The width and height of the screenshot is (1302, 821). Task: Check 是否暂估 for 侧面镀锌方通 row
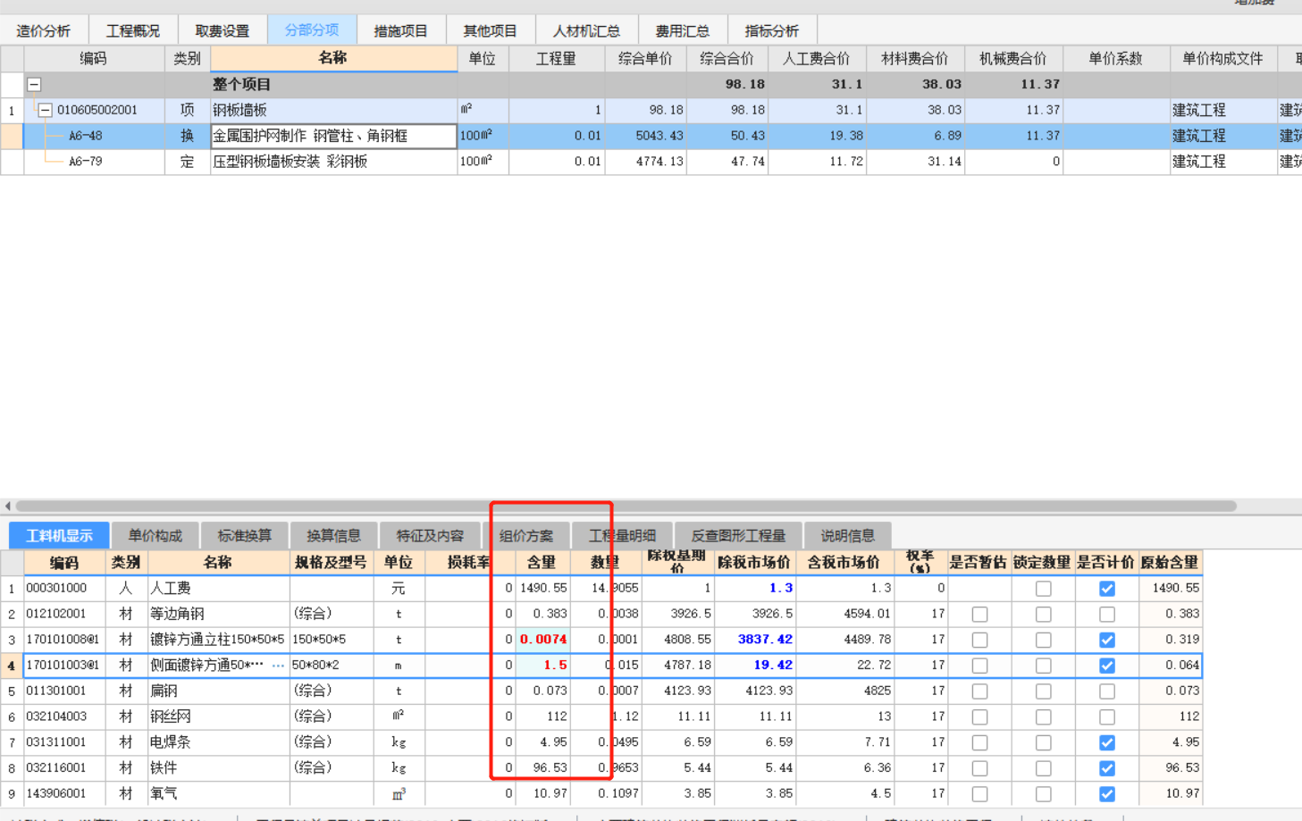click(x=979, y=666)
